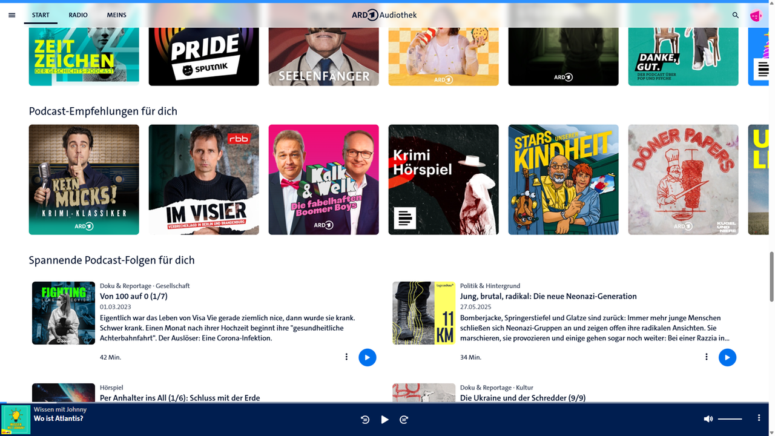Skip forward with the skip-ahead icon
This screenshot has width=775, height=436.
coord(404,420)
